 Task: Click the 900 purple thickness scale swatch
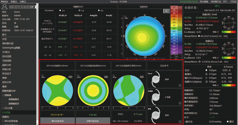click(174, 53)
